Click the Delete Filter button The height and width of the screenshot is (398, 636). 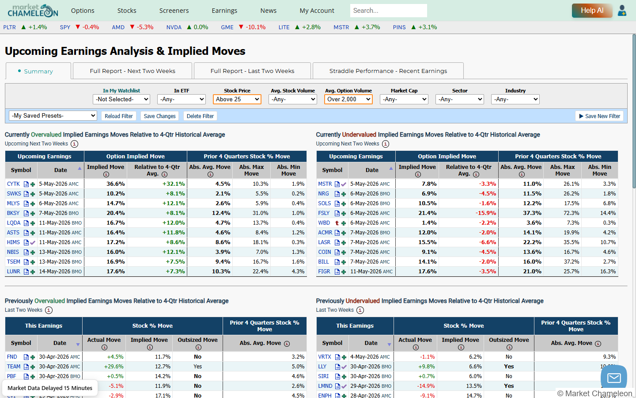click(x=200, y=116)
